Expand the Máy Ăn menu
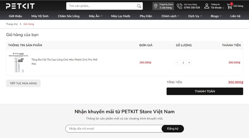 (96, 16)
